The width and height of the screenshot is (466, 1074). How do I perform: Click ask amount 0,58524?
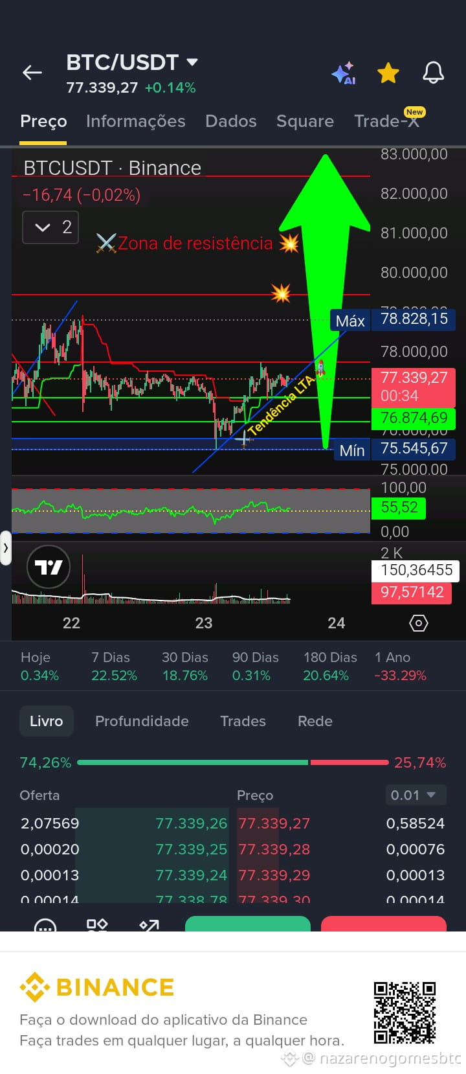[x=416, y=823]
